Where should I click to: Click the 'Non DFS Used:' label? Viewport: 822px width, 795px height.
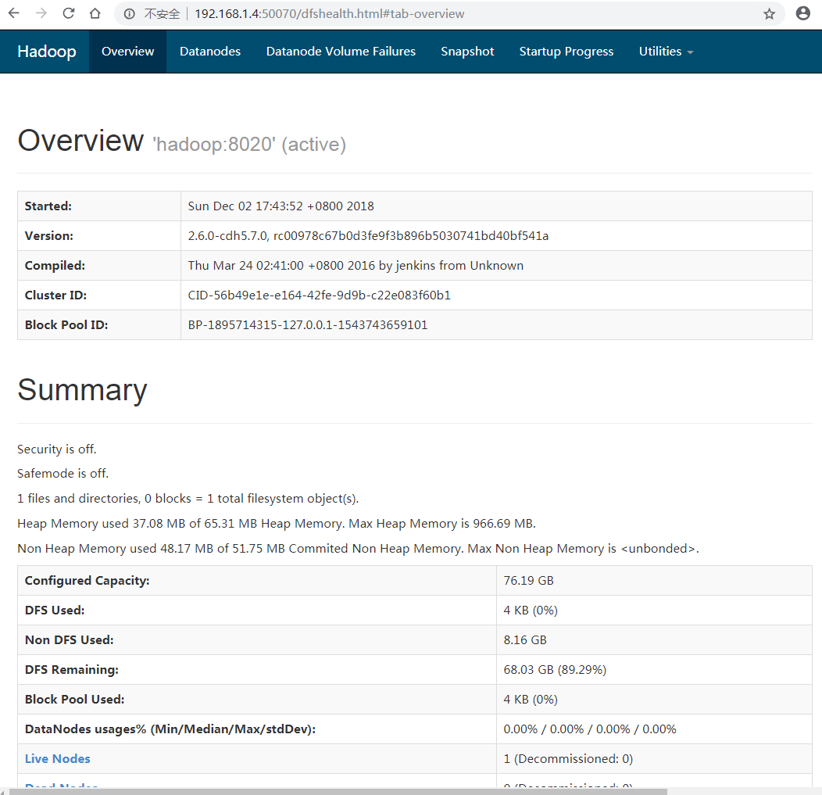click(70, 640)
